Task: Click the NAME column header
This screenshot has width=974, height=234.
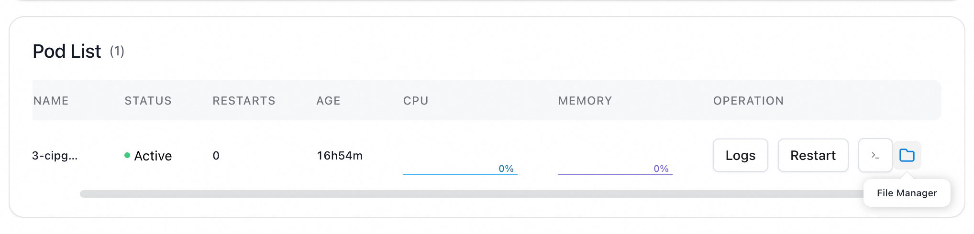Action: click(x=51, y=101)
